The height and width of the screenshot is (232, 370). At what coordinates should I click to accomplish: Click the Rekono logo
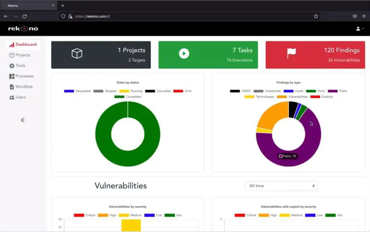(x=23, y=28)
